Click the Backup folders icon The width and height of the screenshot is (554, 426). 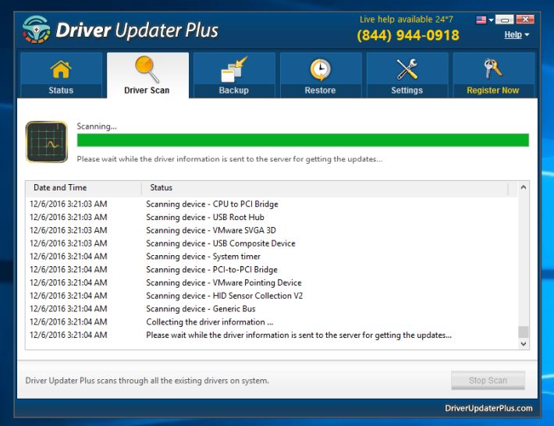tap(233, 69)
